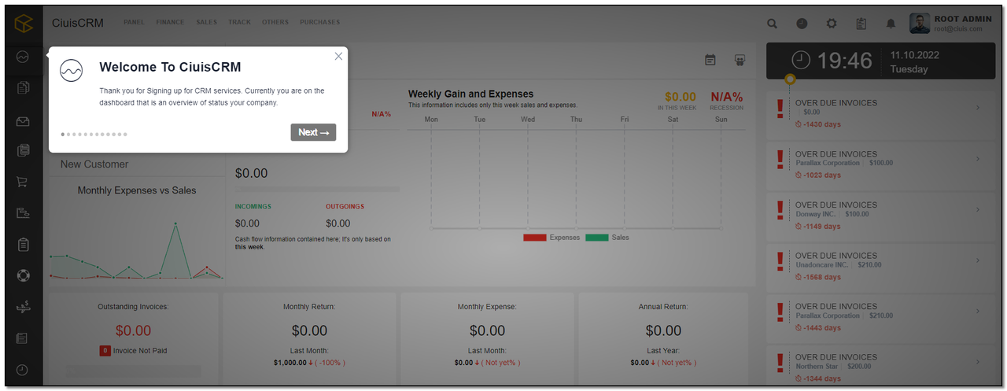This screenshot has width=1007, height=391.
Task: Expand the Donway INC. invoice chevron
Action: click(x=977, y=209)
